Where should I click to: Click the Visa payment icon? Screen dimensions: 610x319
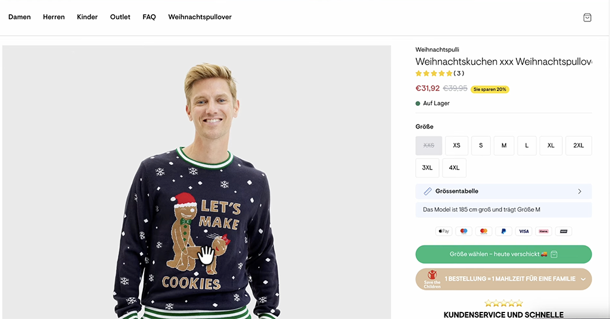coord(524,231)
